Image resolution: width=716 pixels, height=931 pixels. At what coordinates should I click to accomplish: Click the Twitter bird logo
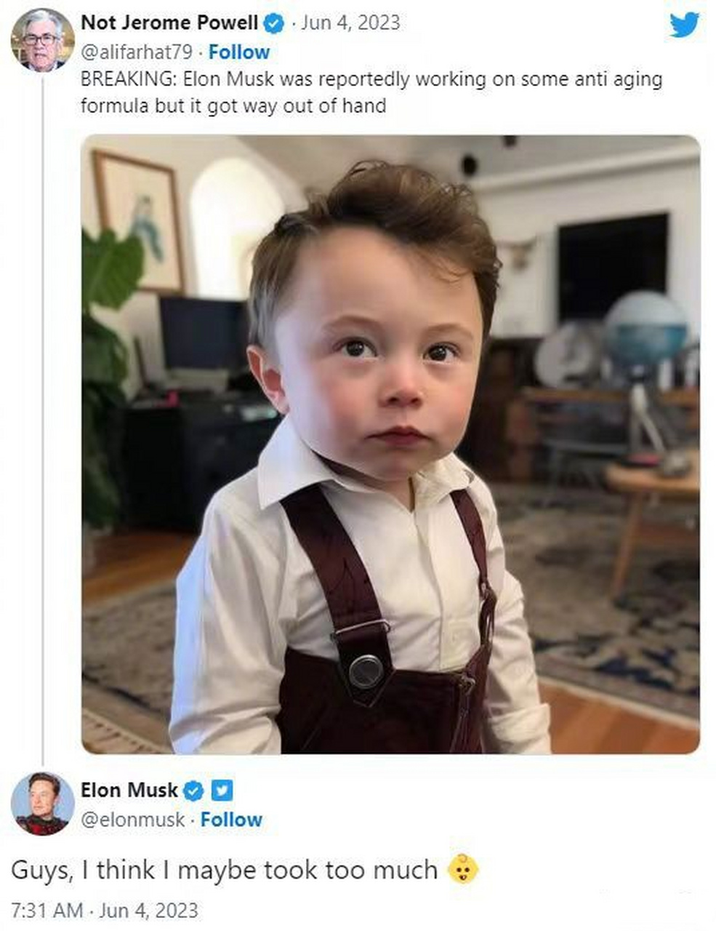683,25
